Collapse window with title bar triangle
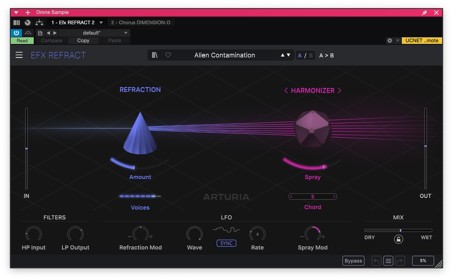 [x=16, y=13]
